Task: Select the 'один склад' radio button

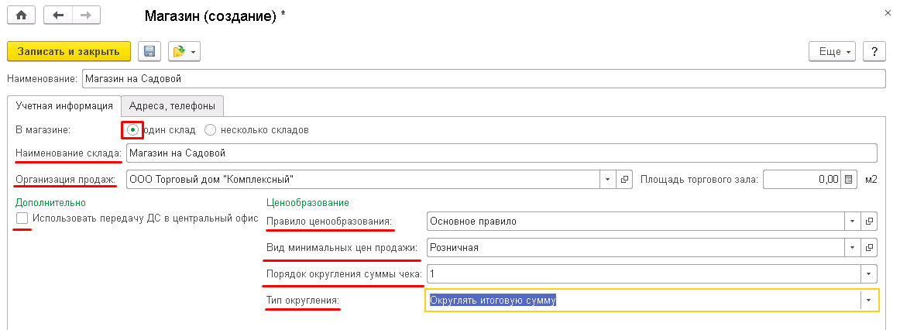Action: [x=132, y=129]
